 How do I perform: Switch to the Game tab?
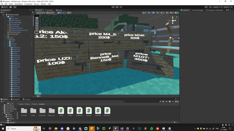(x=59, y=10)
